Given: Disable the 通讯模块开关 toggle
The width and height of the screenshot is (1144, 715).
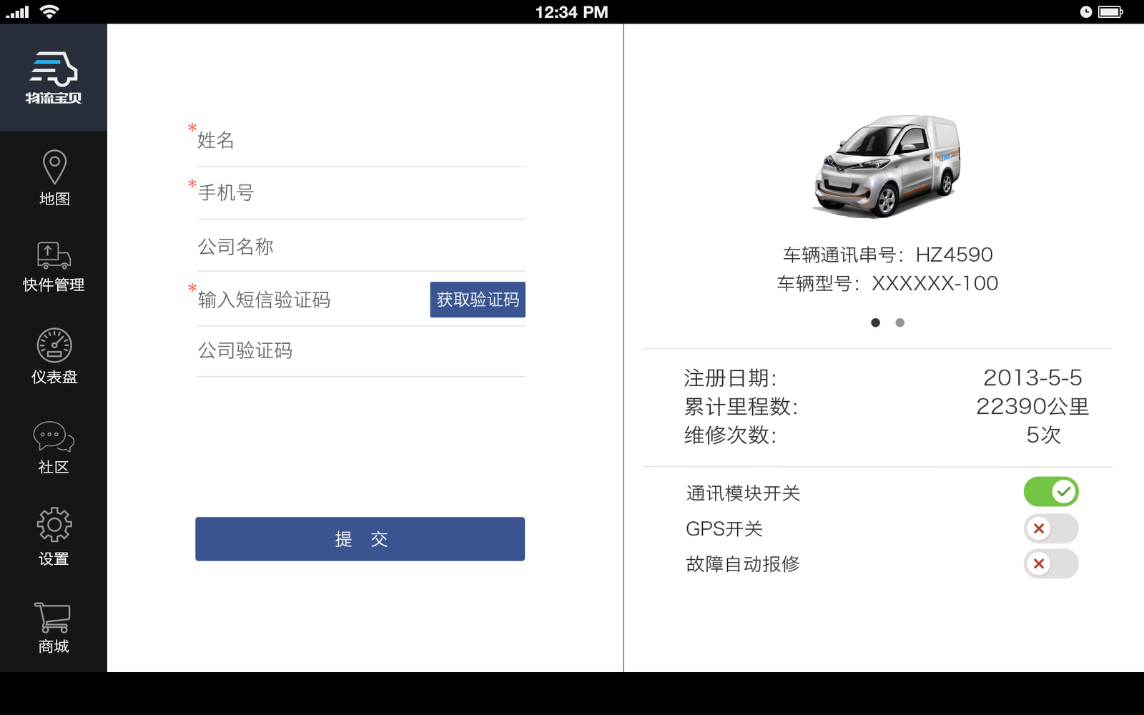Looking at the screenshot, I should pyautogui.click(x=1050, y=492).
